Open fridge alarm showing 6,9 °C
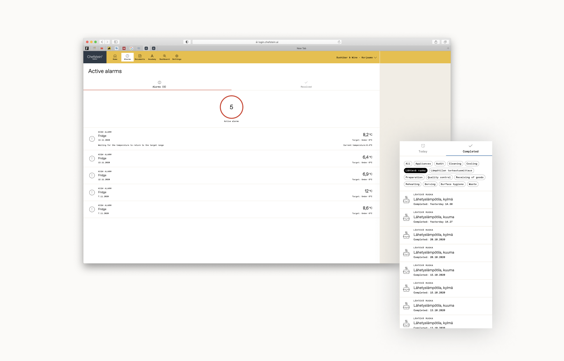 pos(231,176)
